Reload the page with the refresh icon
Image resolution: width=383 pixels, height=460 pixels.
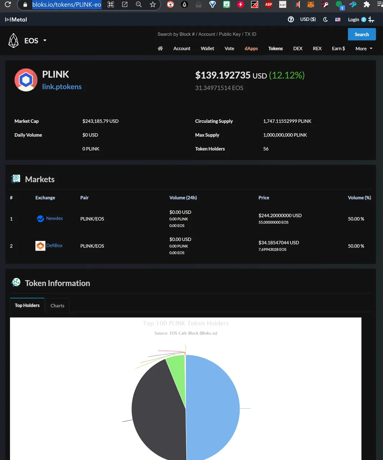tap(8, 5)
